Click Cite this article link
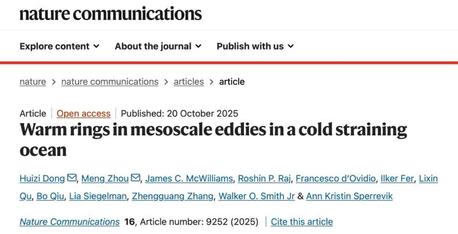This screenshot has width=458, height=234. click(x=302, y=221)
